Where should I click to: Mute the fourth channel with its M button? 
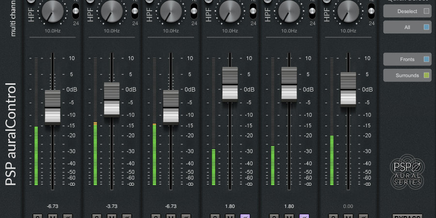coord(230,216)
